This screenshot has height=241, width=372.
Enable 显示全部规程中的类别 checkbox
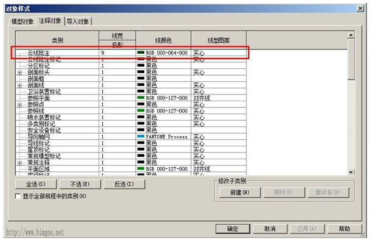(x=18, y=196)
